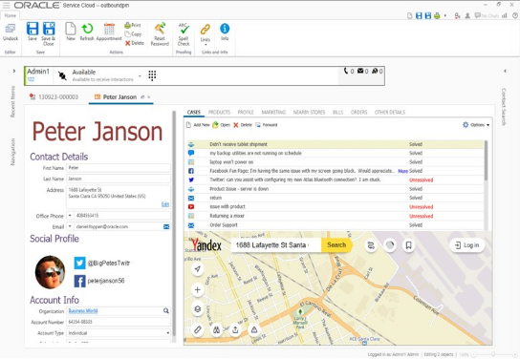This screenshot has width=520, height=359.
Task: Switch to the 130923-000003 tab
Action: (54, 96)
